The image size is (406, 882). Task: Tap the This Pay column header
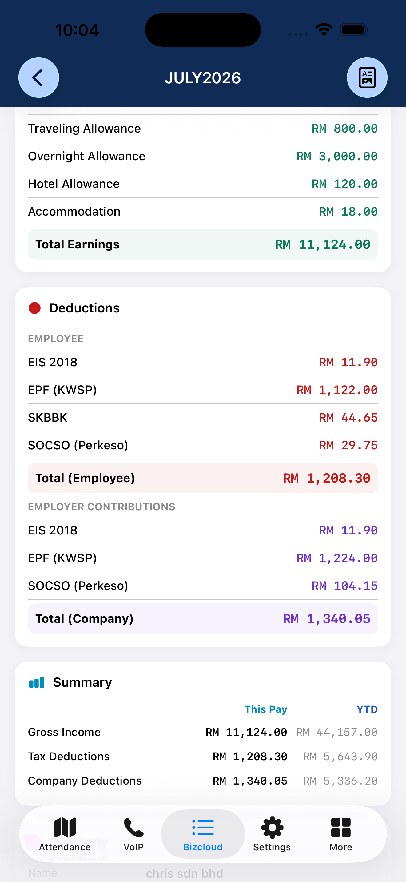(266, 709)
